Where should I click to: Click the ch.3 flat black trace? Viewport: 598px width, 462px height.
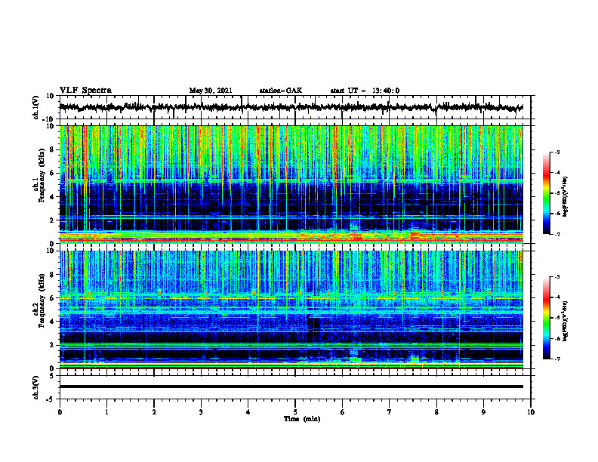[291, 387]
